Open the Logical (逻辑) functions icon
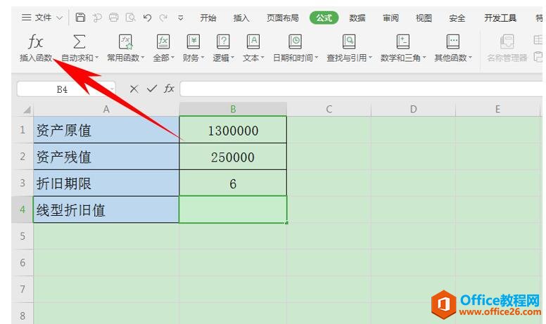Image resolution: width=546 pixels, height=324 pixels. click(x=223, y=41)
